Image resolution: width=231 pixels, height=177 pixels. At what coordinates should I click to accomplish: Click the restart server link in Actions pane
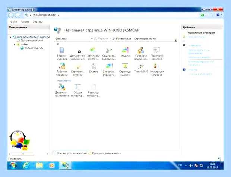[x=196, y=37]
